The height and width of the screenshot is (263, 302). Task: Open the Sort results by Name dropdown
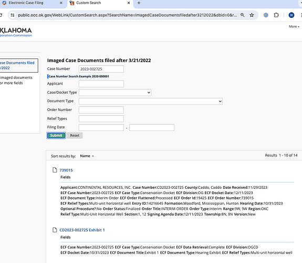click(87, 156)
